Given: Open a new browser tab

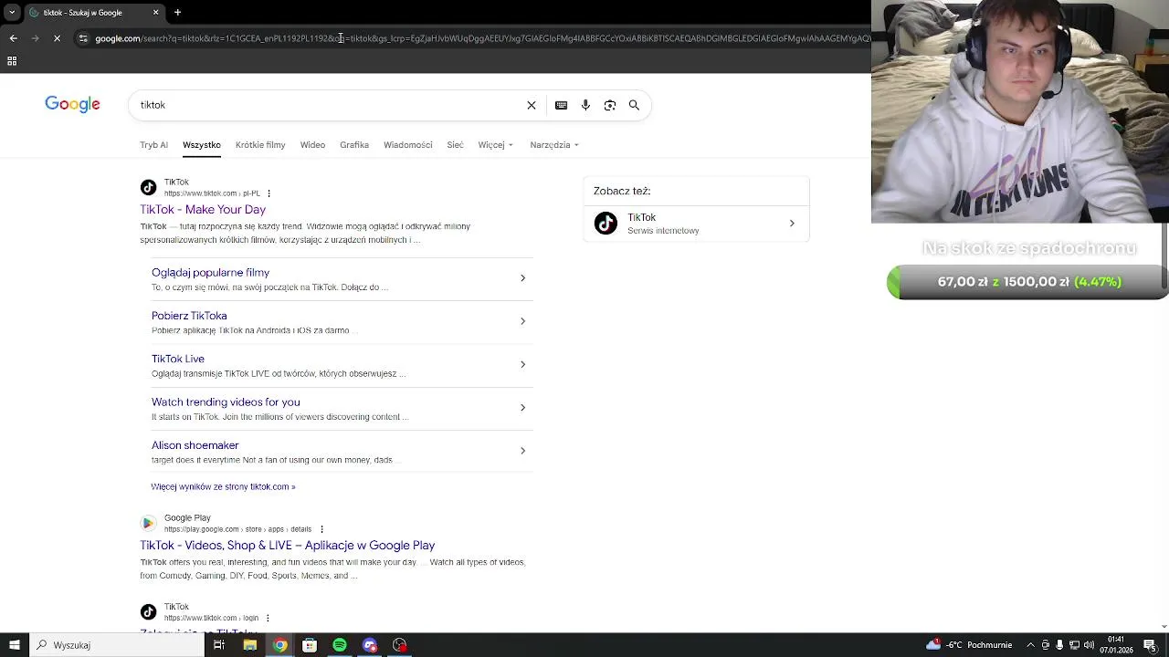Looking at the screenshot, I should [x=177, y=13].
